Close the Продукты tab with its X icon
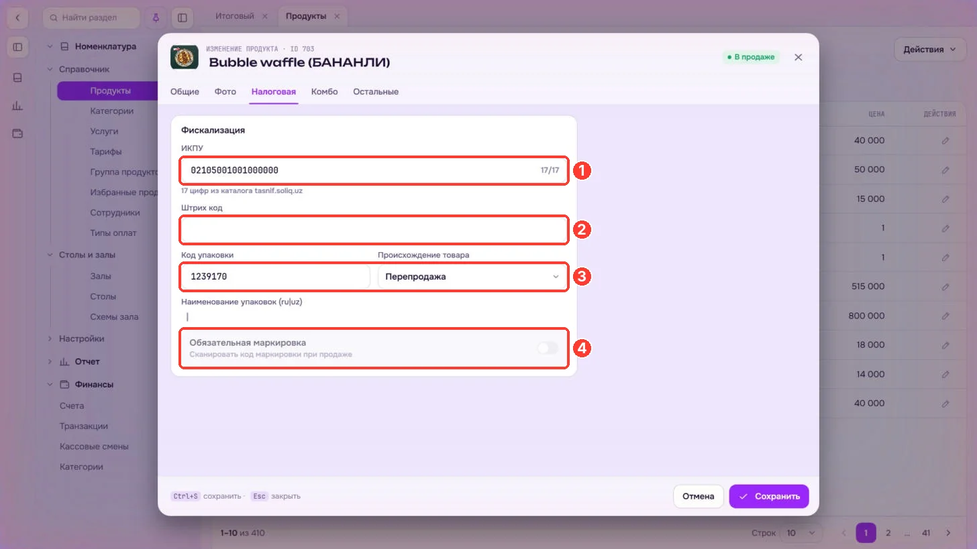Viewport: 977px width, 549px height. coord(336,16)
